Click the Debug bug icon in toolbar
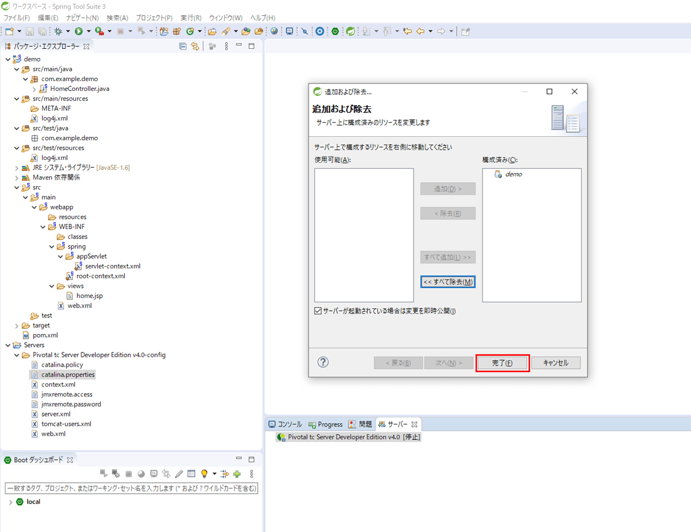Image resolution: width=691 pixels, height=532 pixels. click(58, 32)
